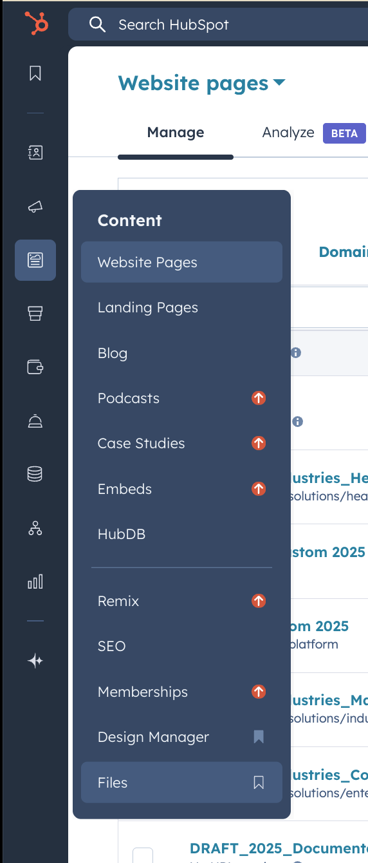Open SEO from Content menu
Viewport: 368px width, 863px height.
[x=181, y=646]
